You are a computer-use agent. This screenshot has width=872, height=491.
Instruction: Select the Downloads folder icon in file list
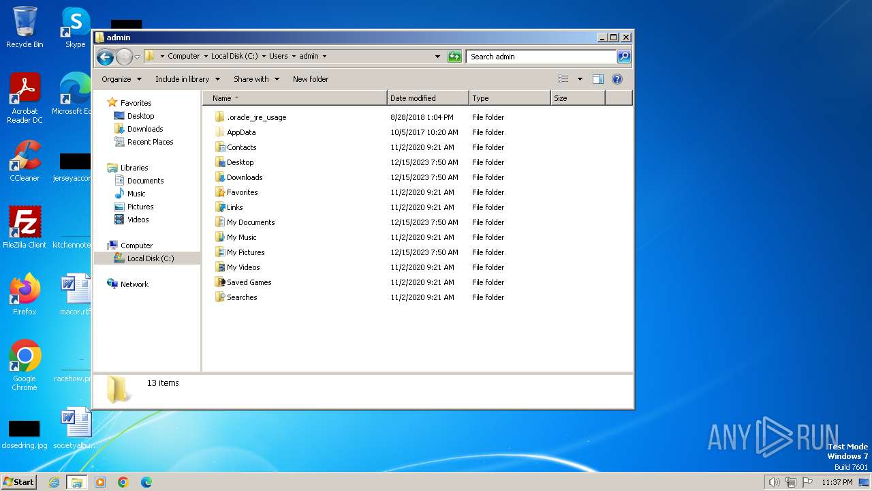(219, 177)
